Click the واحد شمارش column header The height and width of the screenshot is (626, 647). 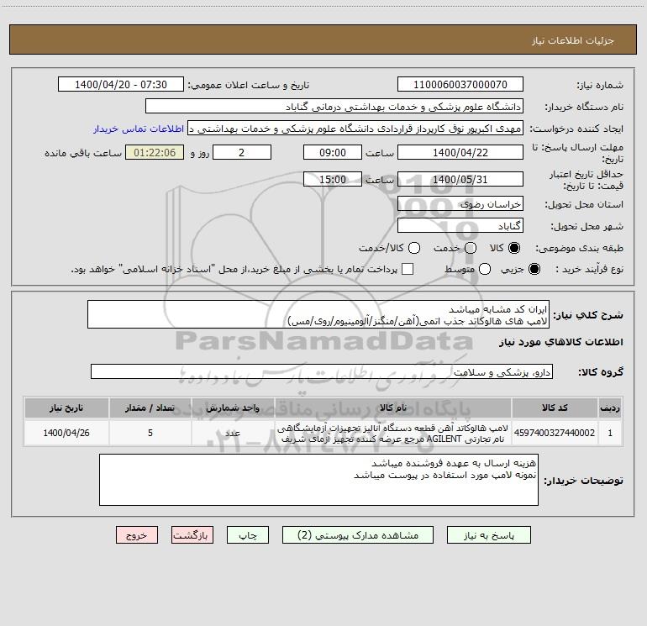point(233,408)
